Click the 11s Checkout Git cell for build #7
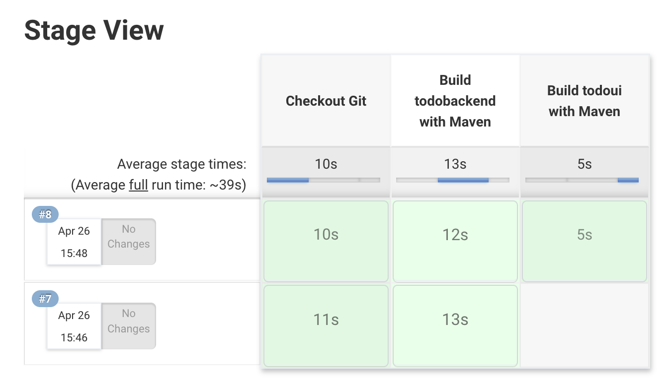 point(326,325)
